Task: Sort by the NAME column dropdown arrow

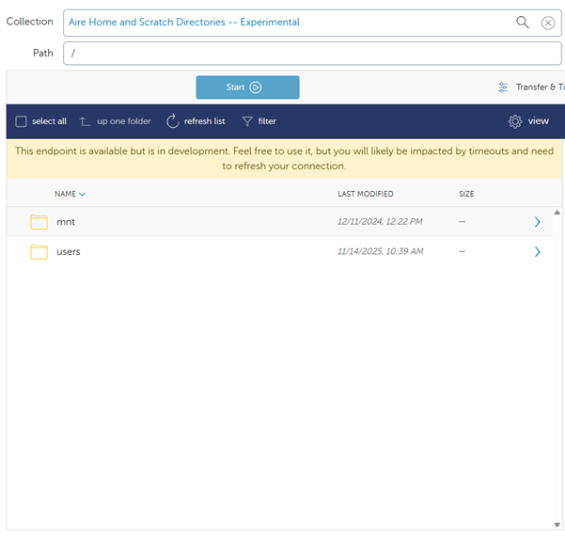Action: 83,195
